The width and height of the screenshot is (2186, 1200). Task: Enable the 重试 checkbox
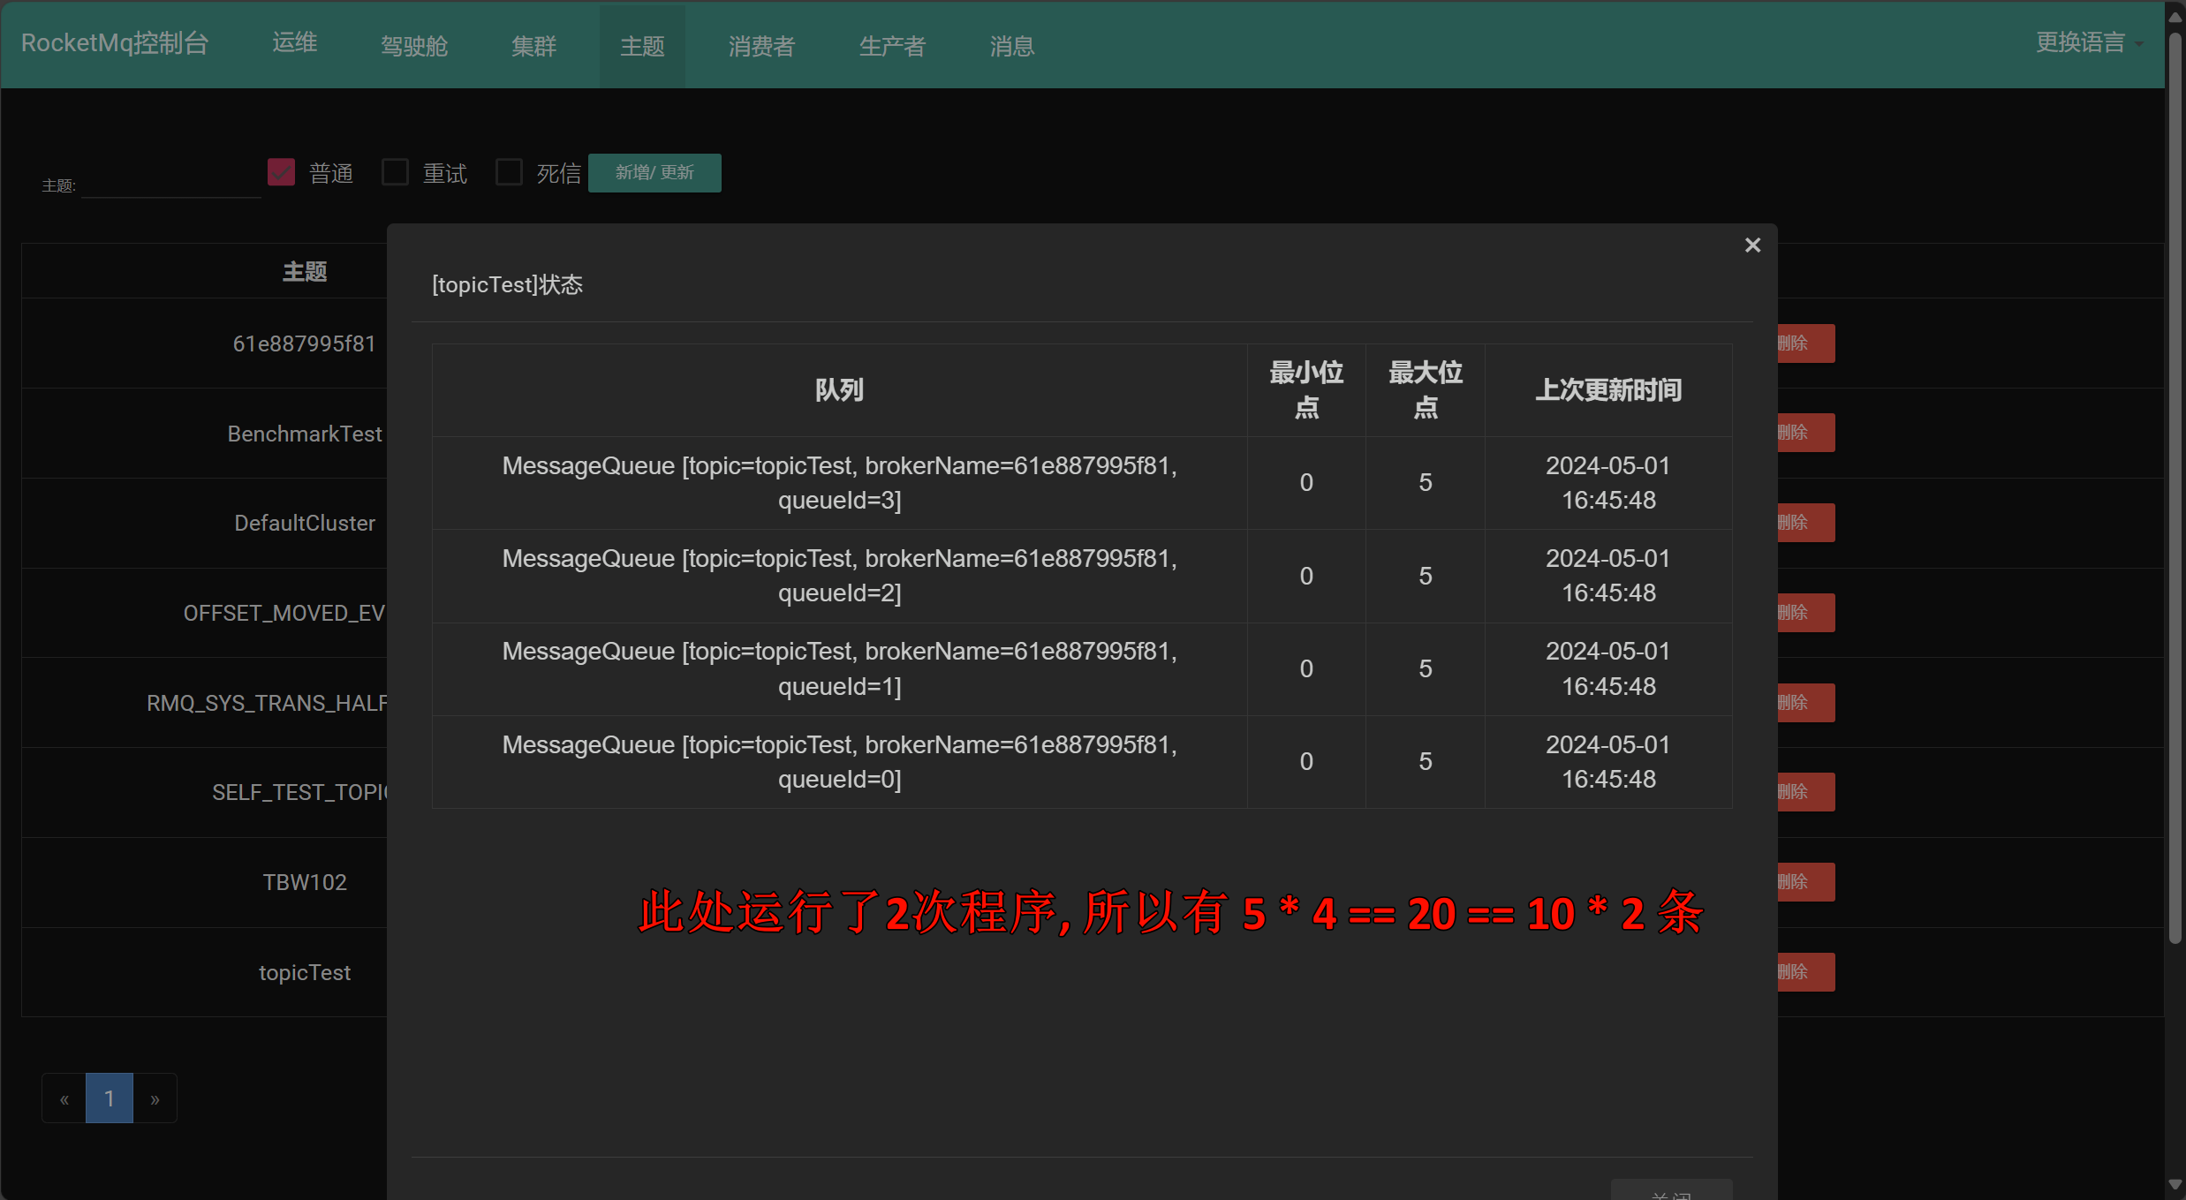click(x=395, y=172)
